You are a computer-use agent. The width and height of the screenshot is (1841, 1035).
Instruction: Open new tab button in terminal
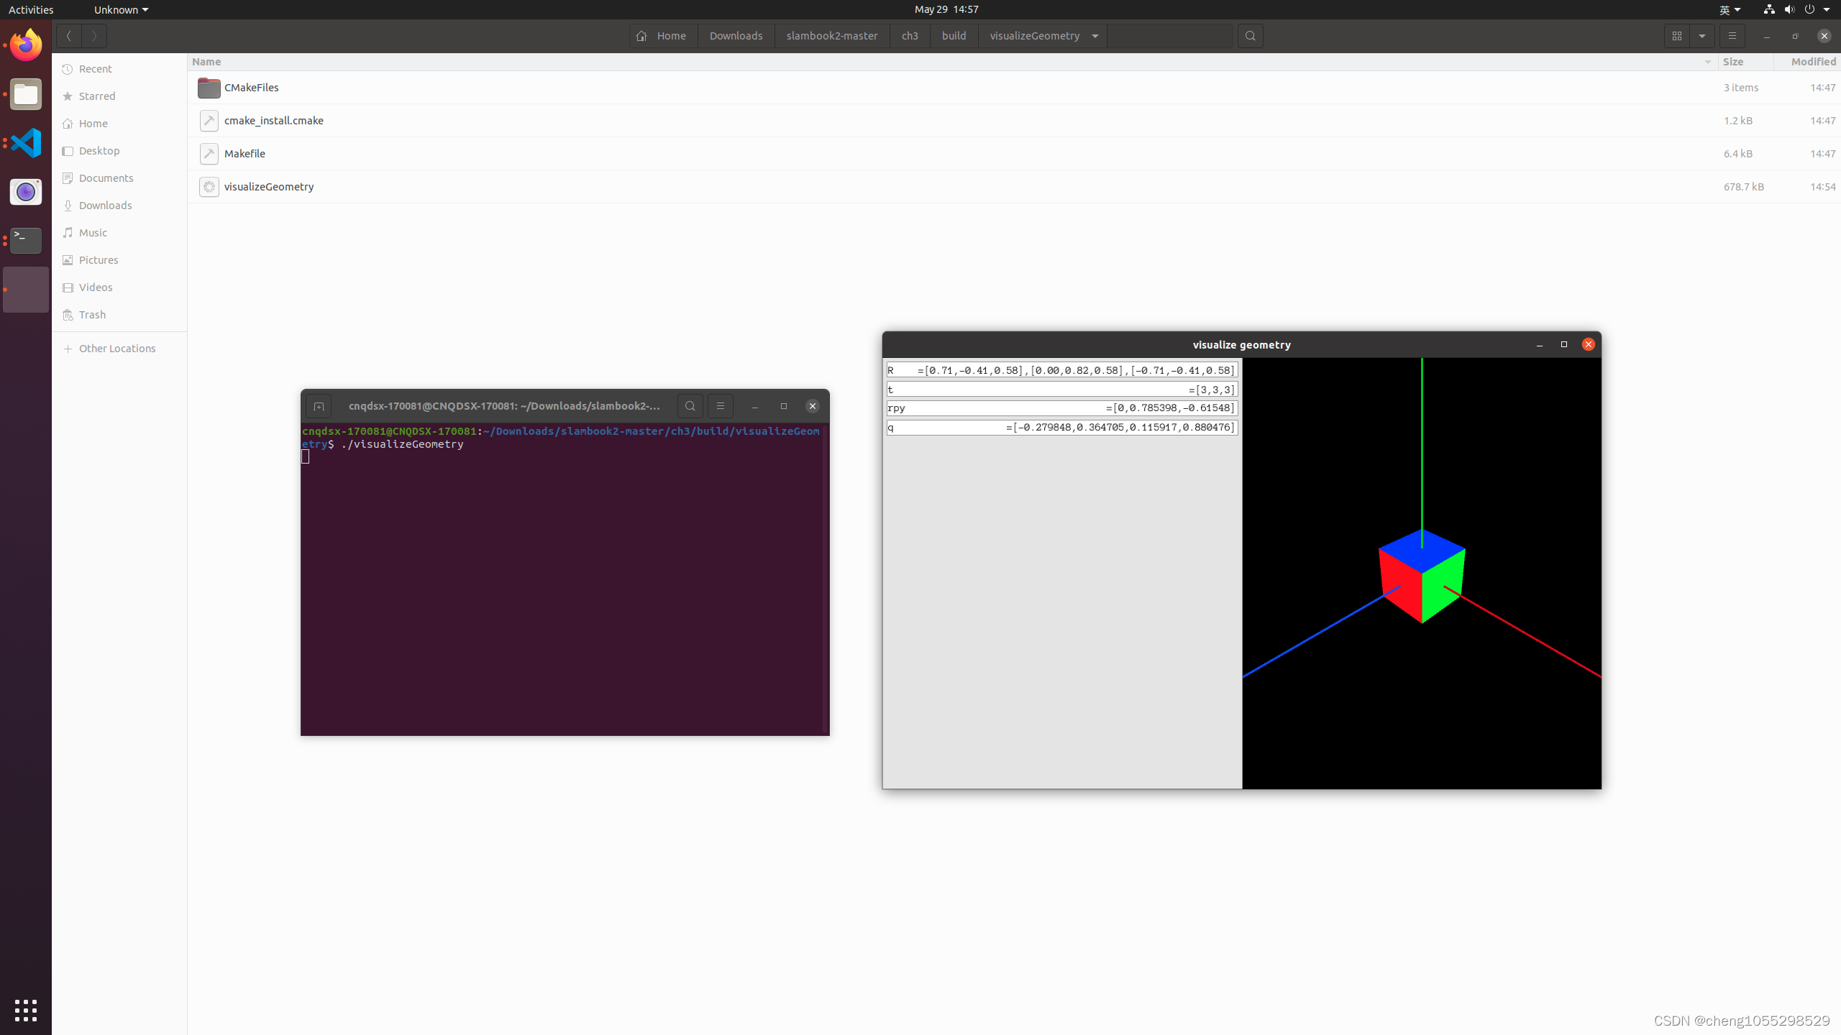(319, 406)
